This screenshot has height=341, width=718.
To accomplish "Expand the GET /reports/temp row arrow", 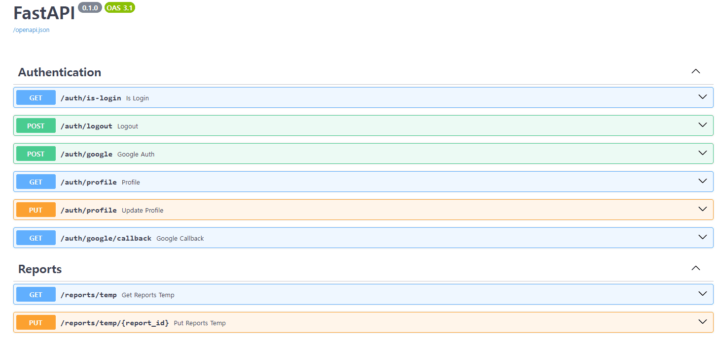I will 703,294.
